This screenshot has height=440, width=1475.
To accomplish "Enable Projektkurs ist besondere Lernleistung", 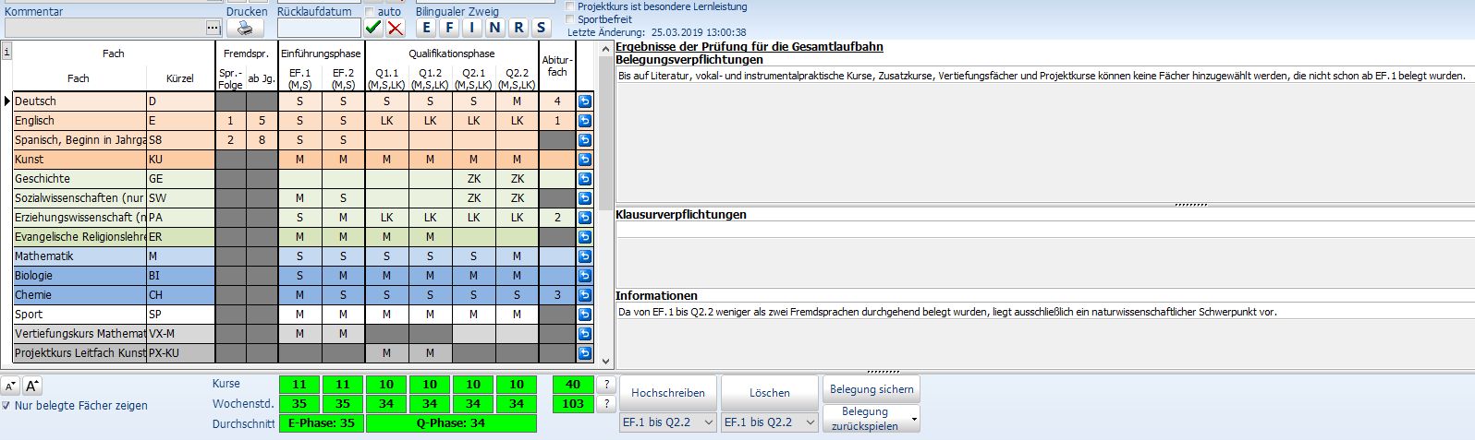I will 569,6.
